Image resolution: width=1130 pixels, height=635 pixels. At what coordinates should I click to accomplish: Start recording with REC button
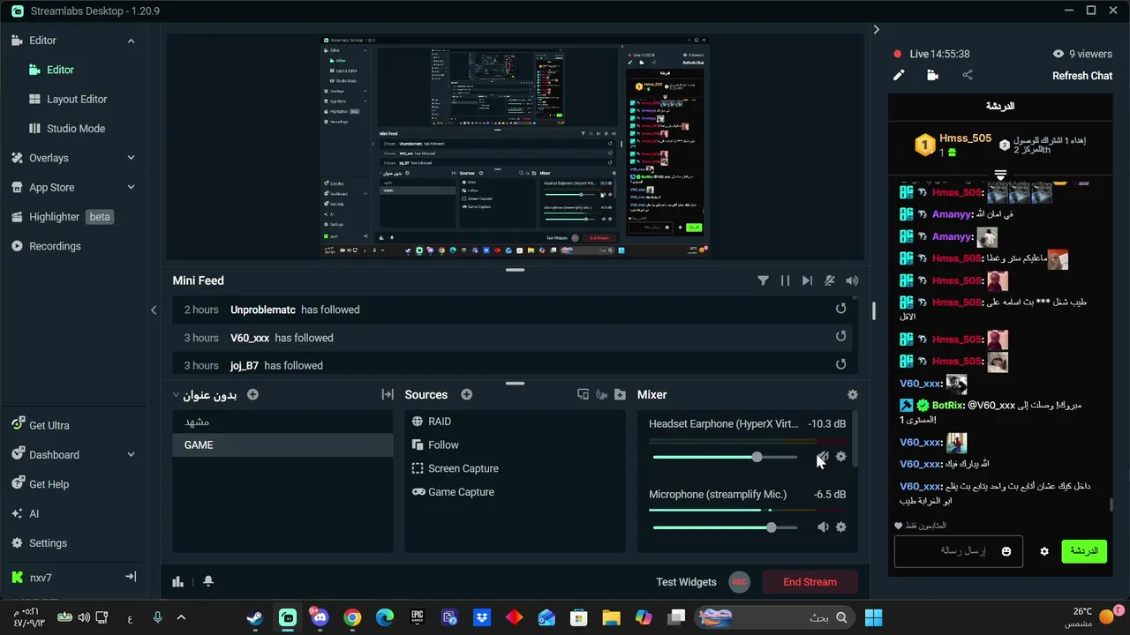pos(739,582)
